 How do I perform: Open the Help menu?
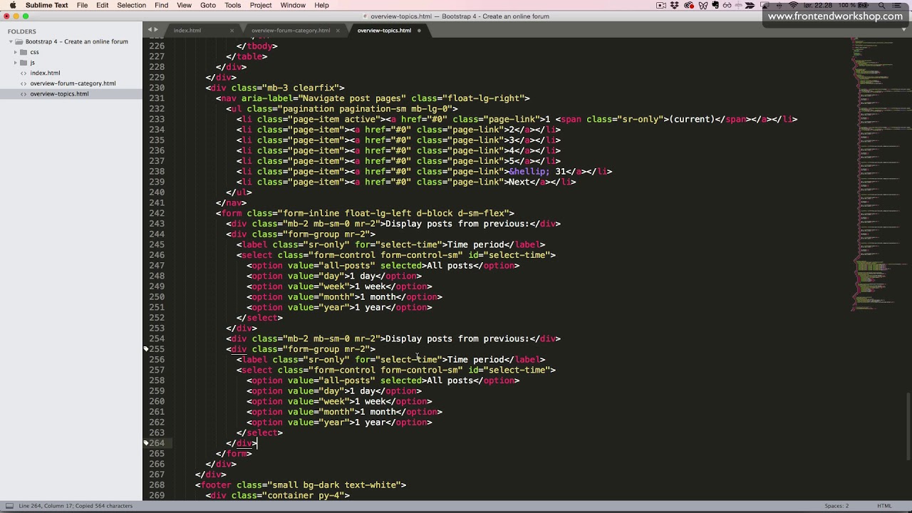click(x=321, y=5)
